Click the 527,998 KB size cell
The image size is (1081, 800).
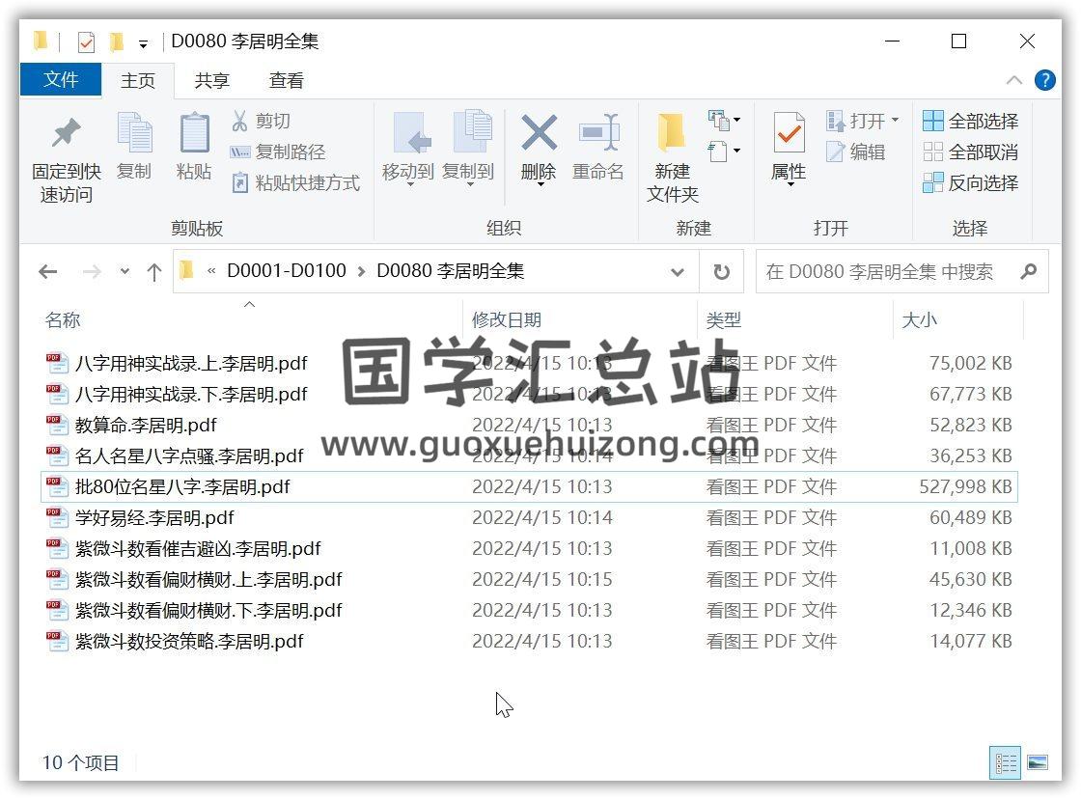tap(965, 487)
